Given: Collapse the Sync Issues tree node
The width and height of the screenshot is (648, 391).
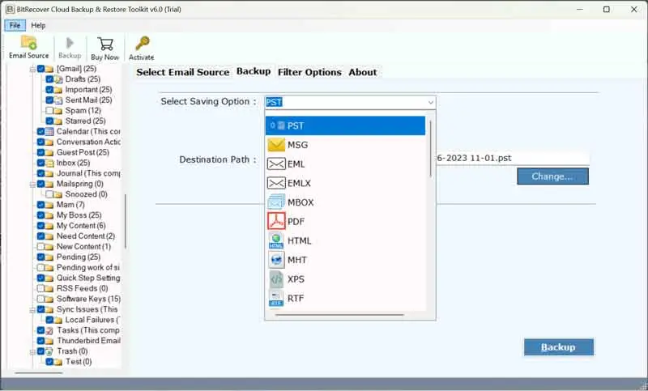Looking at the screenshot, I should (32, 310).
